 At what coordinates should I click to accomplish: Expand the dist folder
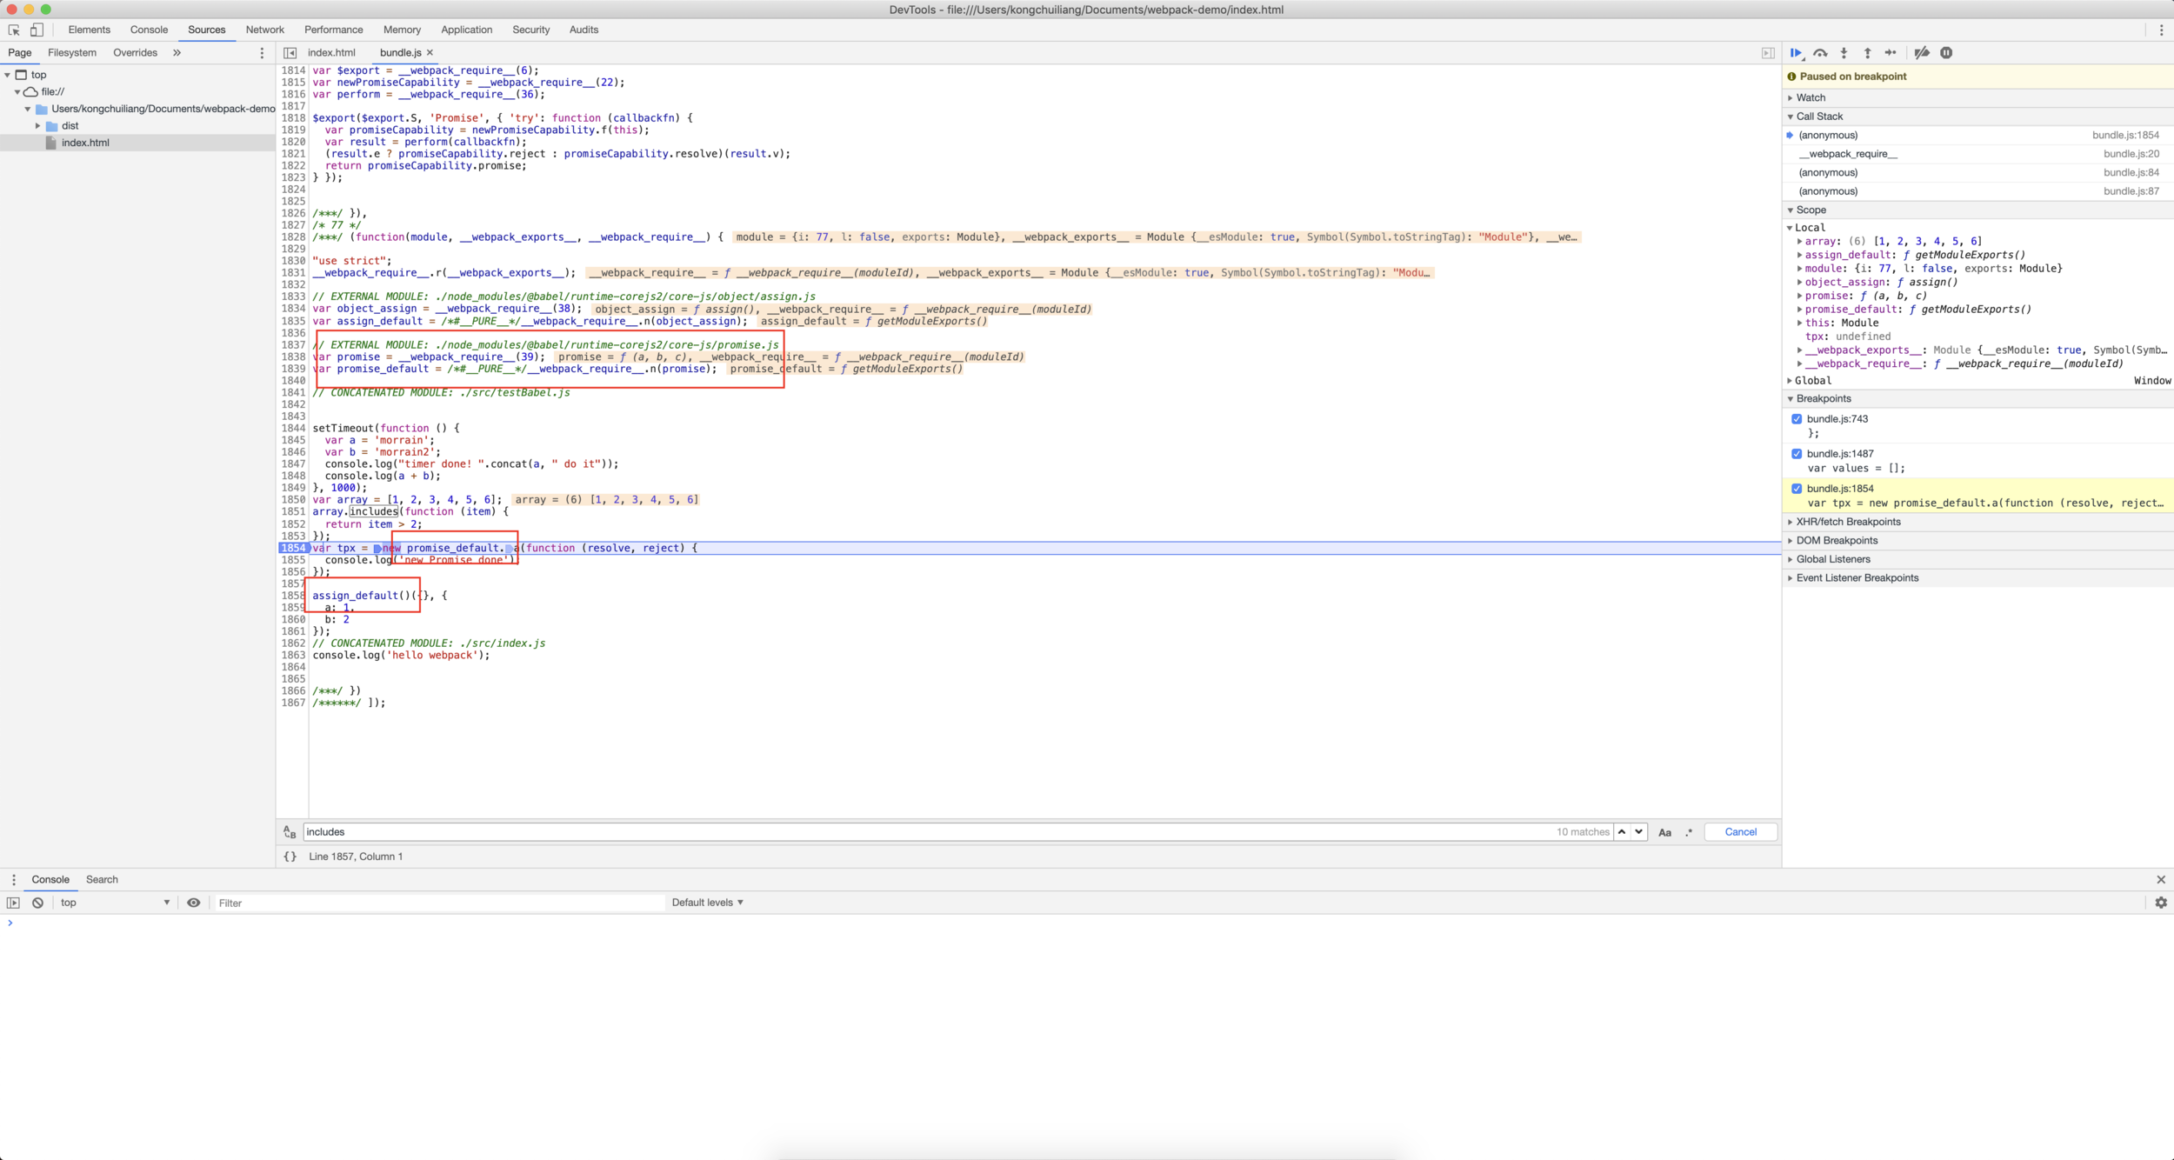[x=38, y=126]
